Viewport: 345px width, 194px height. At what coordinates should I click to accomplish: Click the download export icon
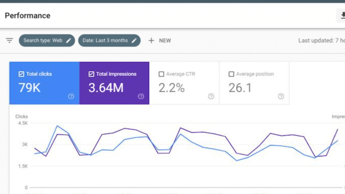tap(342, 16)
